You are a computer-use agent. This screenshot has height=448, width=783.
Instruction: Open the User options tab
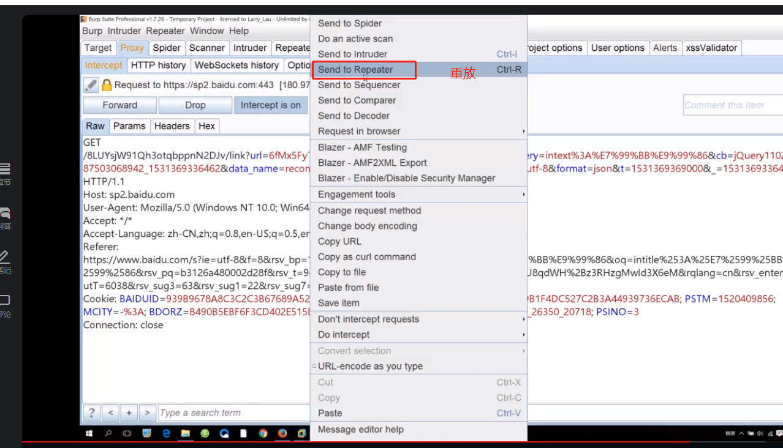tap(618, 48)
